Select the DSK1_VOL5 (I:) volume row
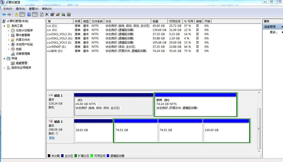The image size is (283, 162). [129, 43]
